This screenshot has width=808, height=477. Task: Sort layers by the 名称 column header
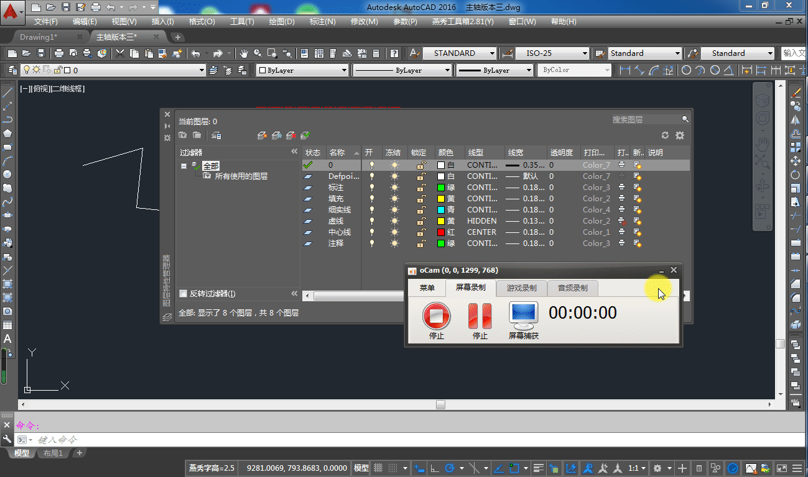click(x=343, y=153)
